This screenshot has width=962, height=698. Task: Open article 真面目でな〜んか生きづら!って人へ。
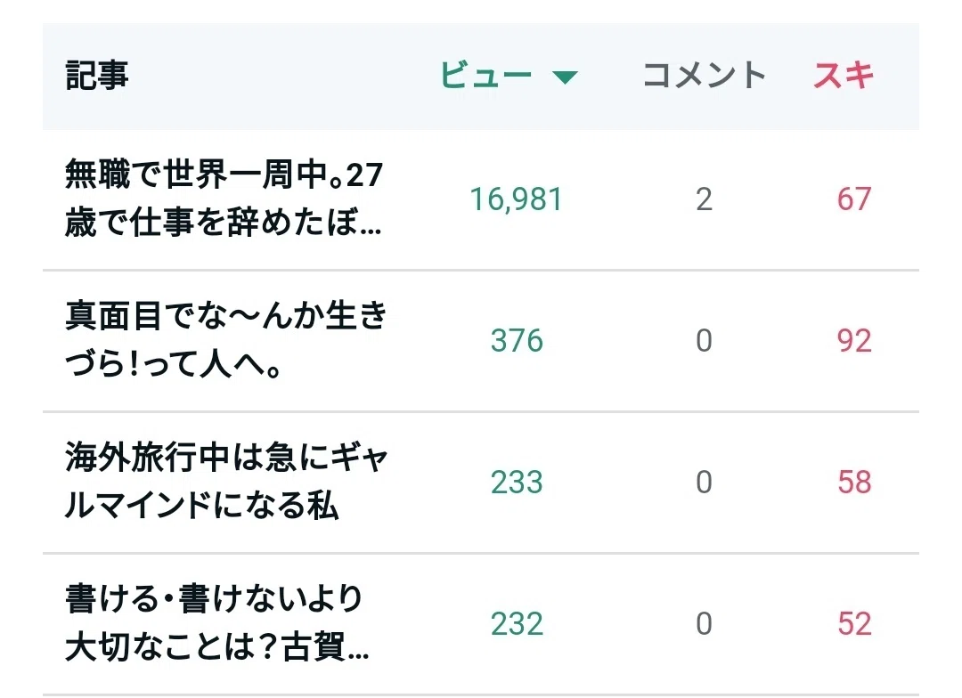click(x=225, y=340)
